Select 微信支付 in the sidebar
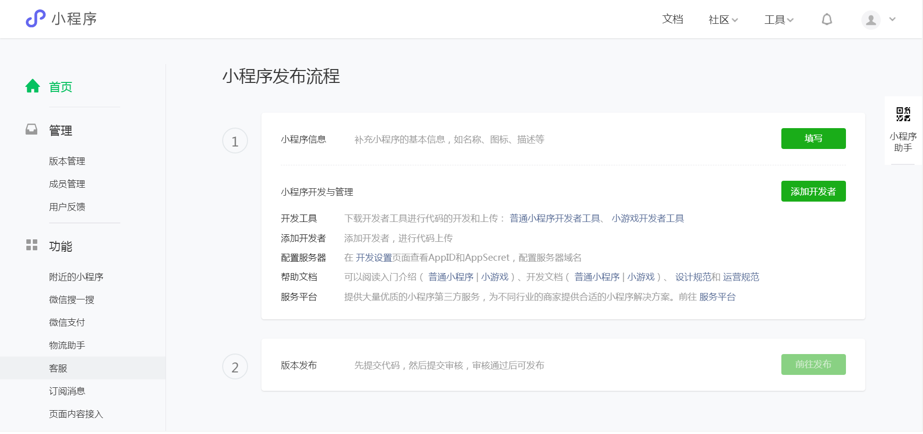923x434 pixels. [x=67, y=323]
